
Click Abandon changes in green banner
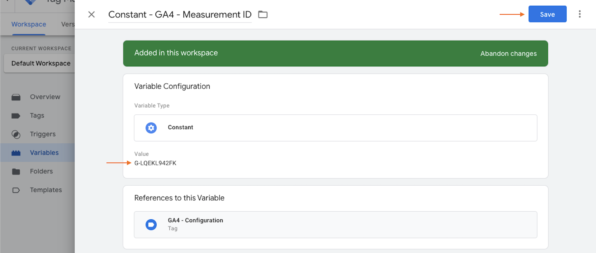click(x=508, y=54)
